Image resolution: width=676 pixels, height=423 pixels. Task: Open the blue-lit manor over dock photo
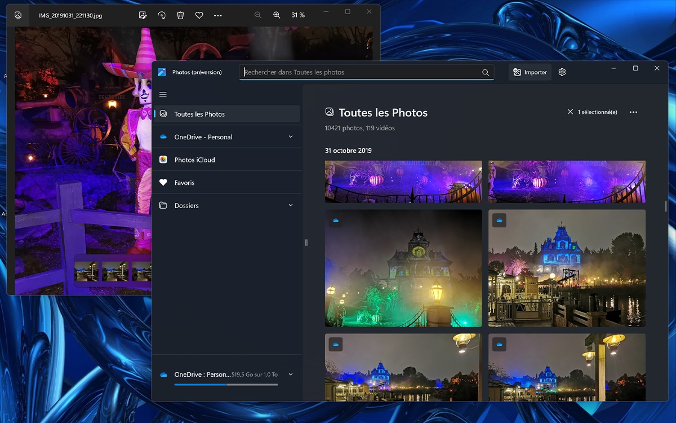pos(567,268)
